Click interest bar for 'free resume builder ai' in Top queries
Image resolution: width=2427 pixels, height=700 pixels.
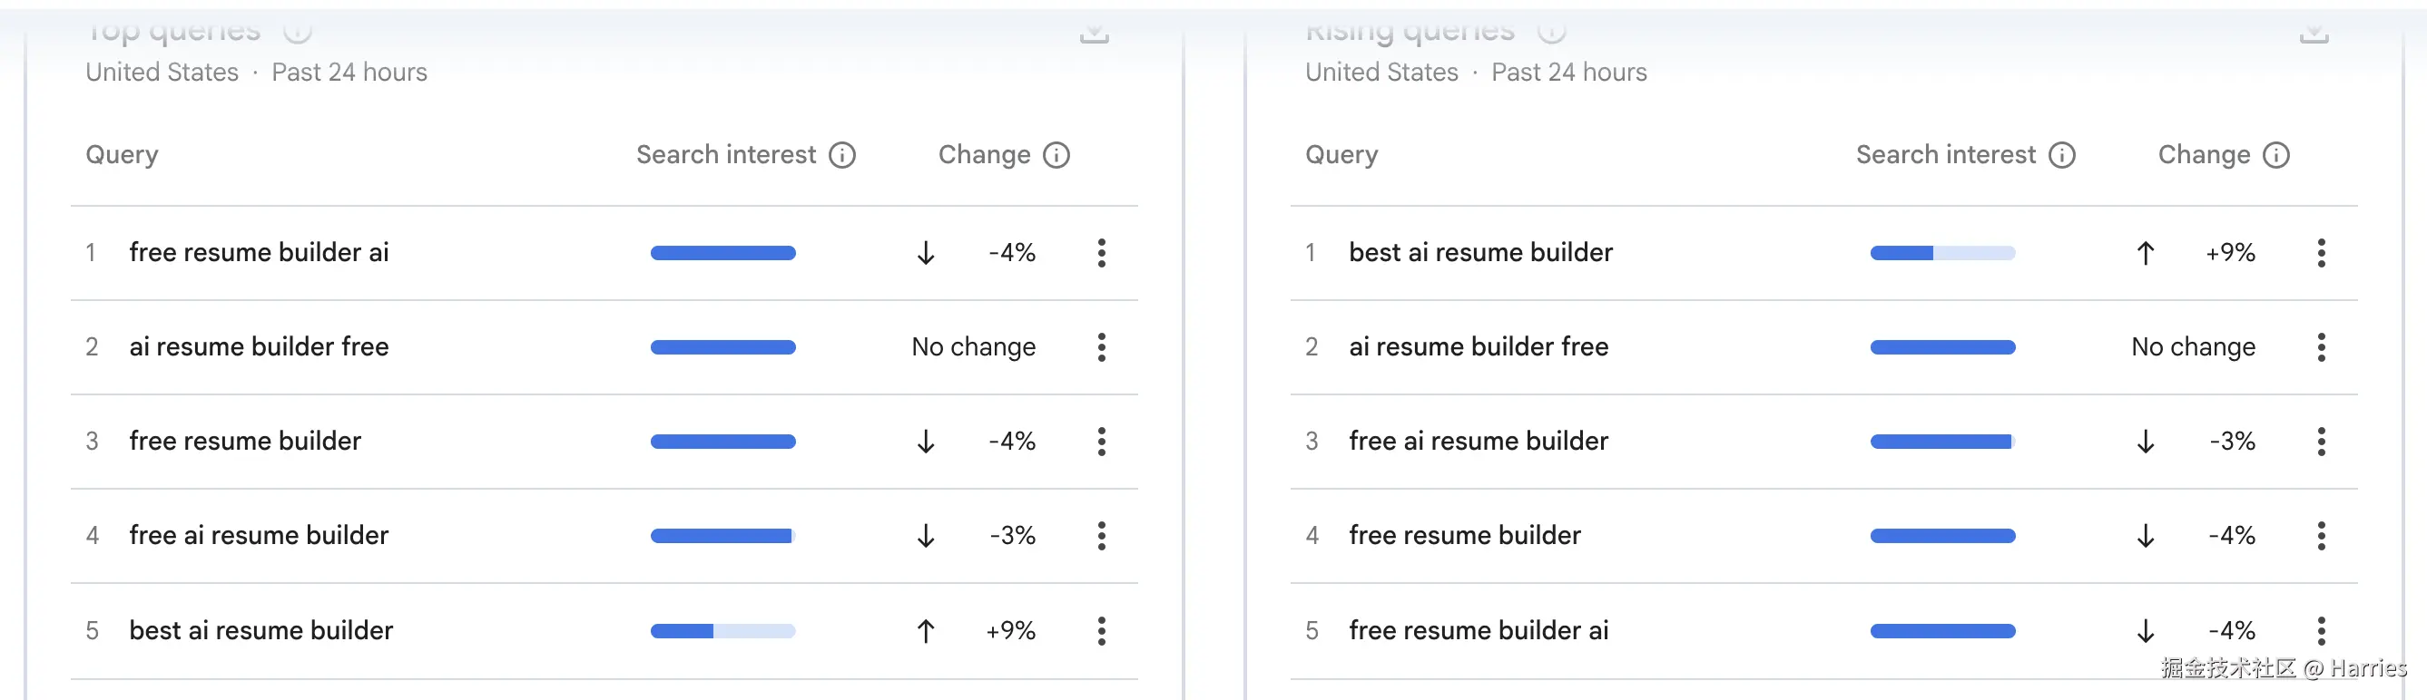pyautogui.click(x=722, y=253)
